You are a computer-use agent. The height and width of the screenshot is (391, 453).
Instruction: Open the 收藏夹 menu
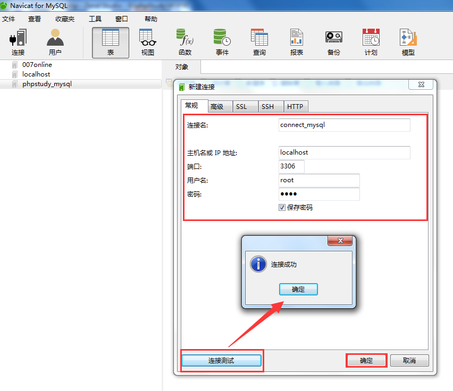(x=65, y=19)
